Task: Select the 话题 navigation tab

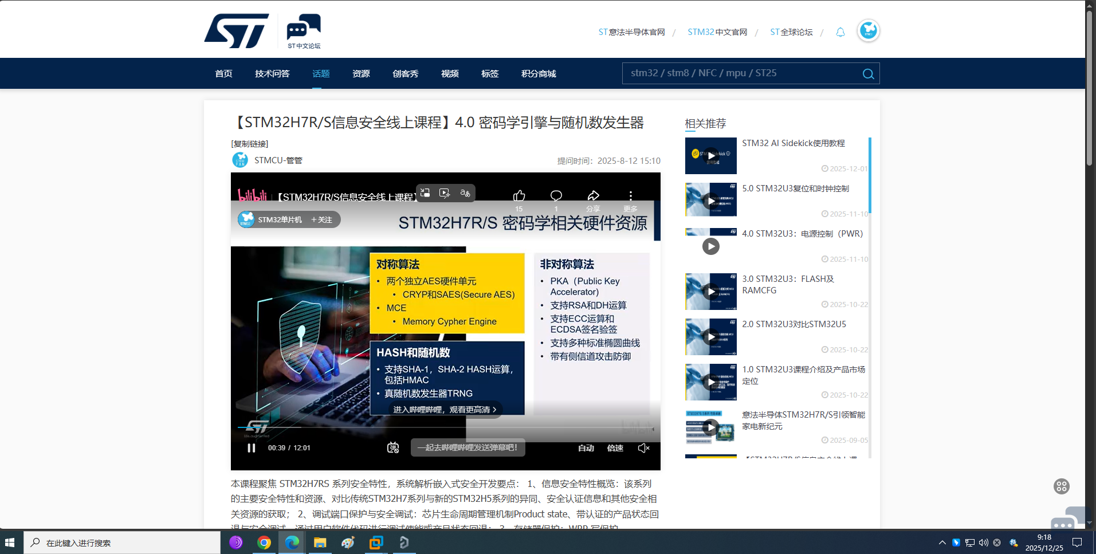Action: tap(321, 73)
